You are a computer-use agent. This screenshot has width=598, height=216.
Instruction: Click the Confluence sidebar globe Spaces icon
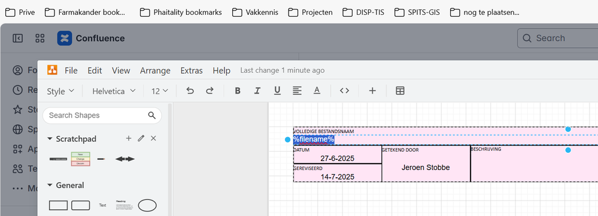pyautogui.click(x=17, y=129)
